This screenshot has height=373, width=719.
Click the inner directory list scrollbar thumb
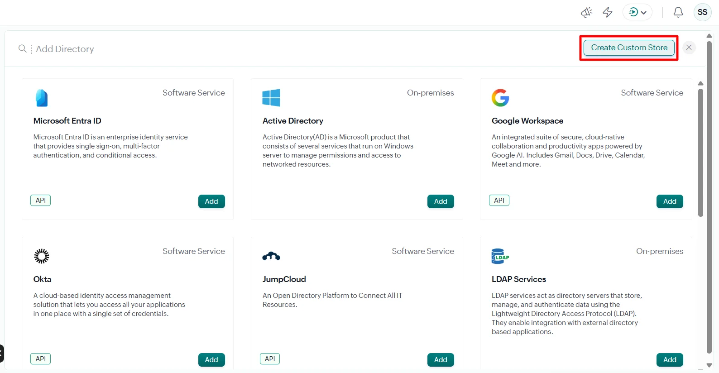[700, 153]
